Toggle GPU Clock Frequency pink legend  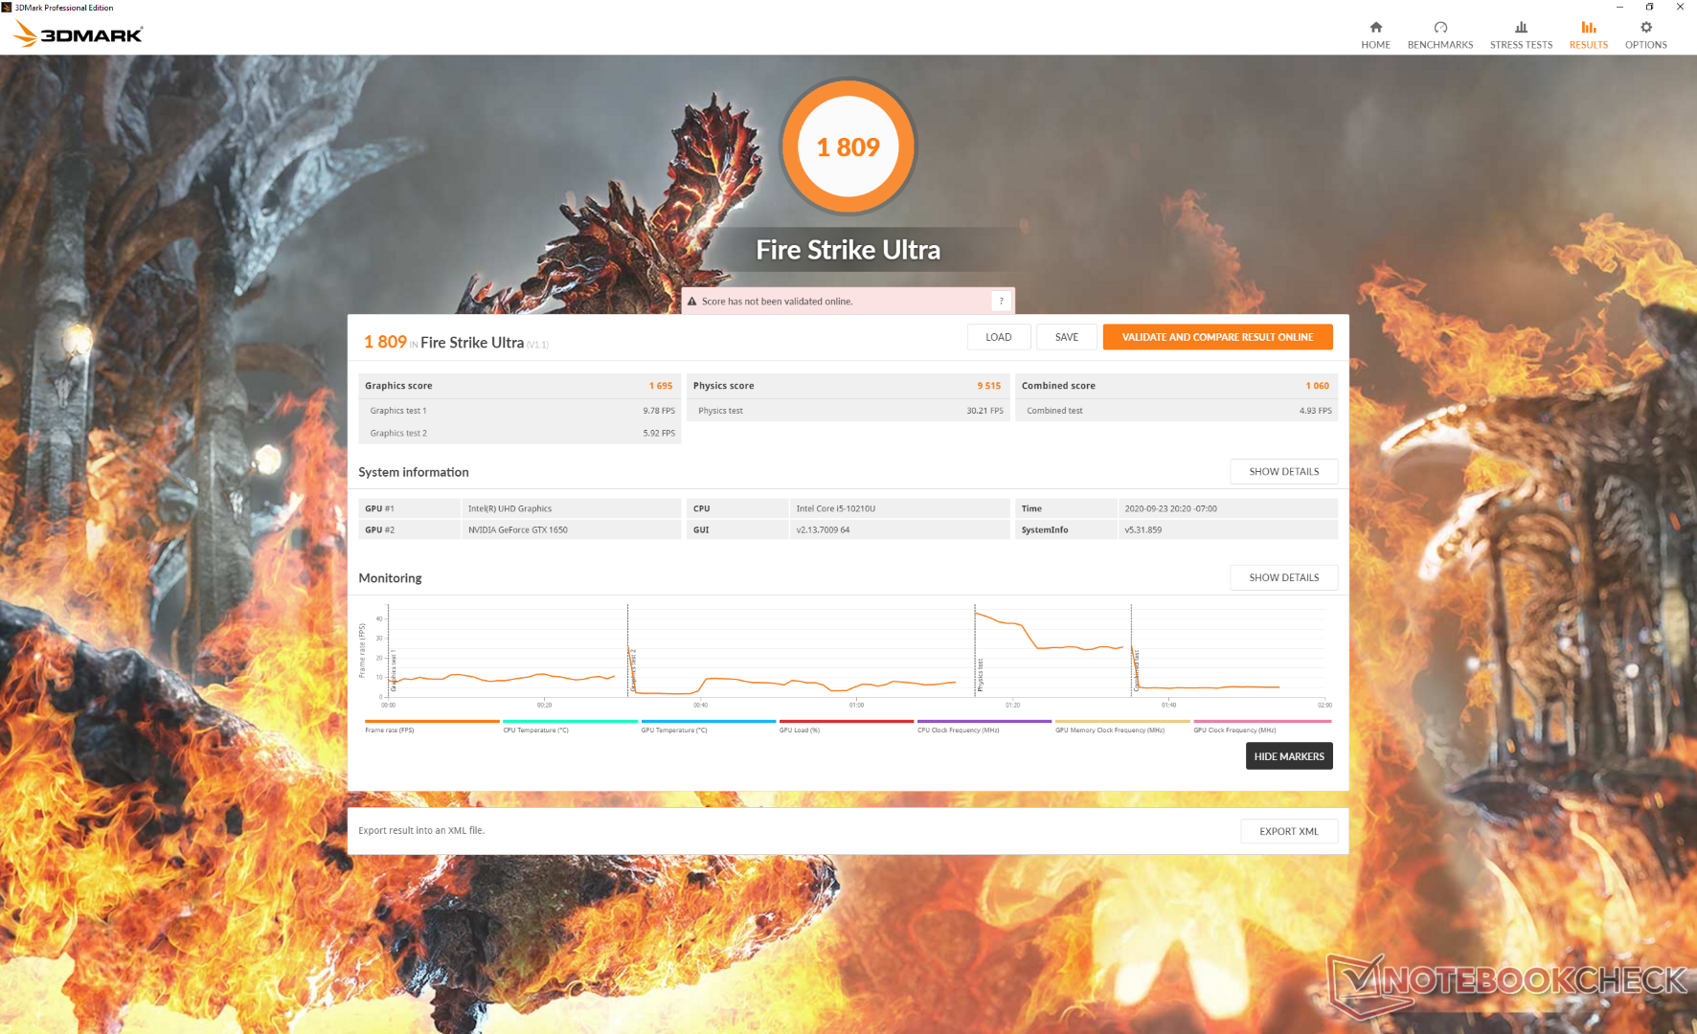tap(1261, 726)
